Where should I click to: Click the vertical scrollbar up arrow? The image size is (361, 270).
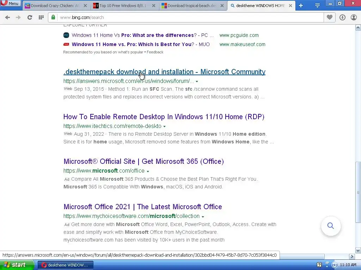[x=358, y=28]
